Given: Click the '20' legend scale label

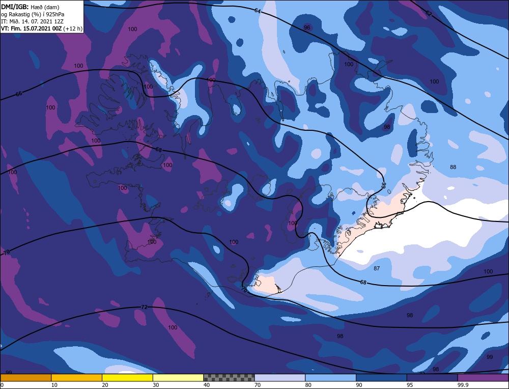Looking at the screenshot, I should click(x=105, y=385).
